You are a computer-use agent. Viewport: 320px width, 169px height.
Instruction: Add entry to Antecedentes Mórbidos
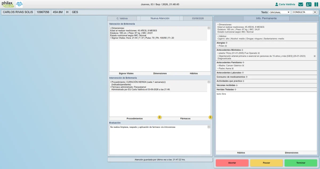point(242,50)
